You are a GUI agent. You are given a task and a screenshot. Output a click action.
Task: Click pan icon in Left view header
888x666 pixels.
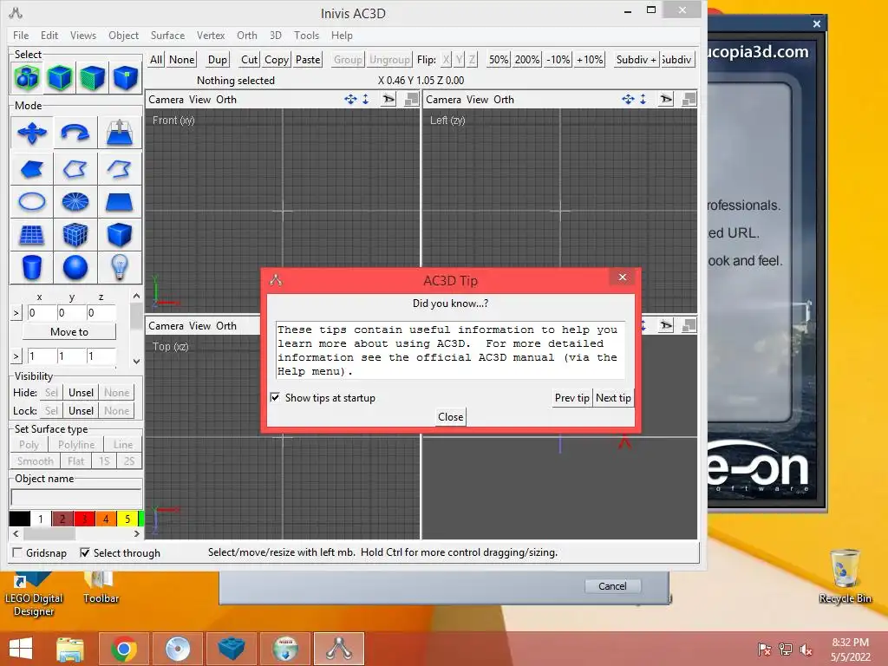coord(628,100)
